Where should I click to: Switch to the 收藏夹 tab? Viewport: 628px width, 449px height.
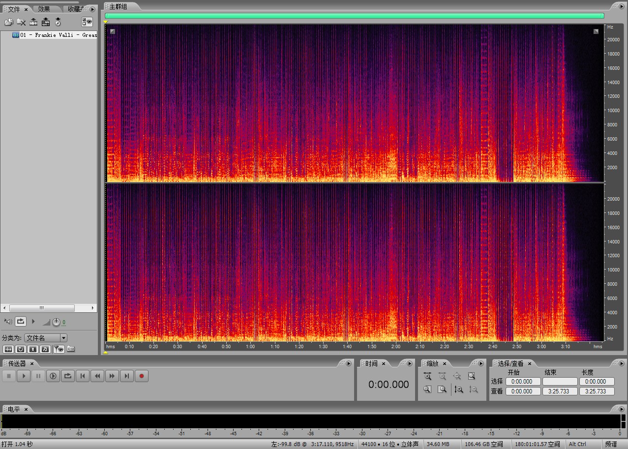click(75, 9)
